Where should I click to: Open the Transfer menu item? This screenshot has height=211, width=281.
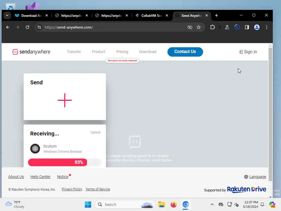click(x=74, y=52)
